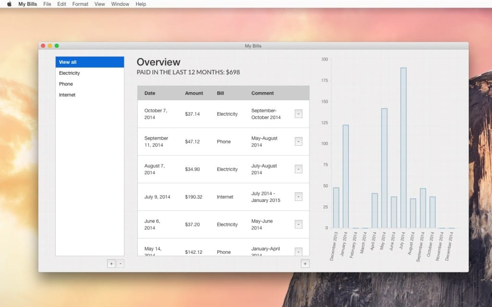Add a new bill category with sidebar plus
Screen dimensions: 492x307
click(x=111, y=264)
